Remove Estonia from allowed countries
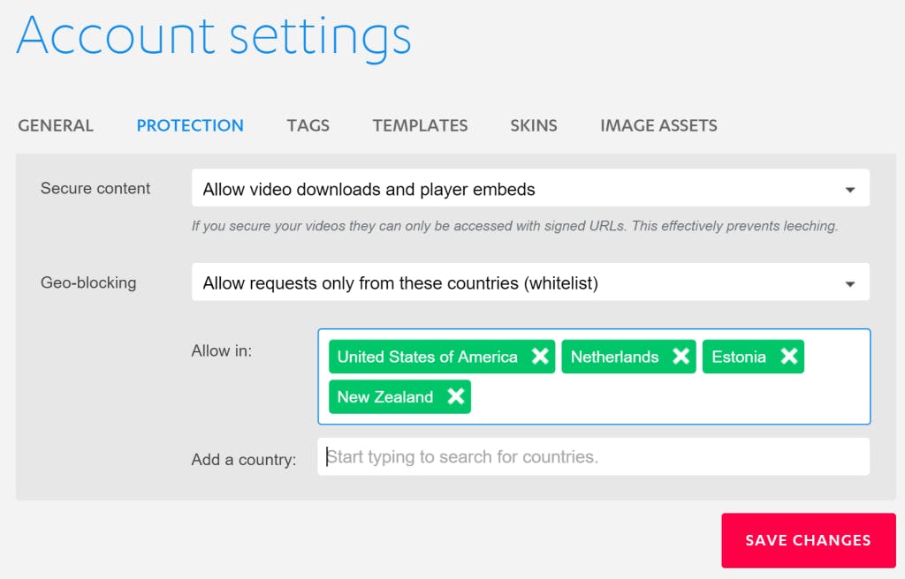The width and height of the screenshot is (905, 579). click(x=789, y=357)
